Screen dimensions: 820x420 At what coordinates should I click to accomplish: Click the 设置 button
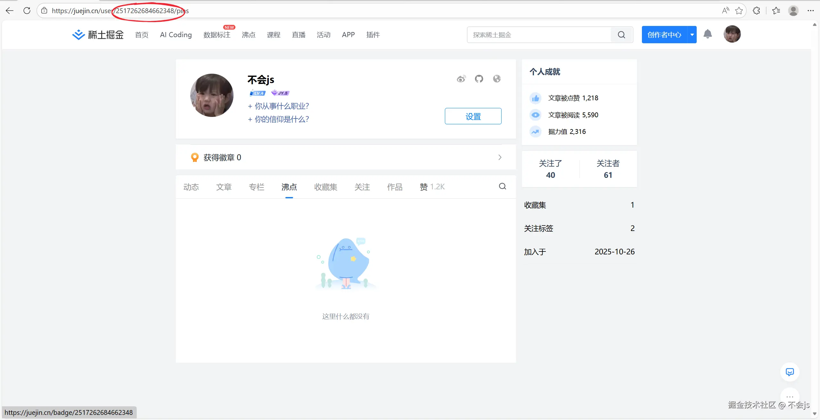coord(473,116)
